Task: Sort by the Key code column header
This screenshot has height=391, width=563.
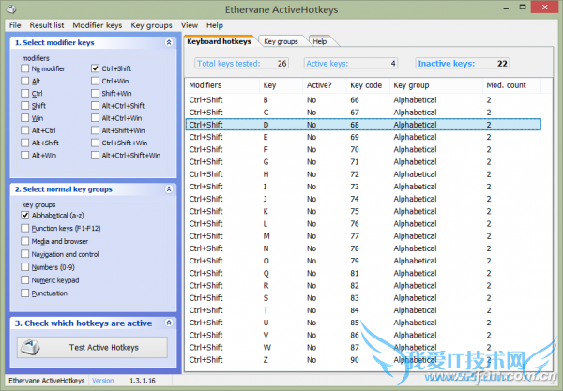Action: [365, 85]
